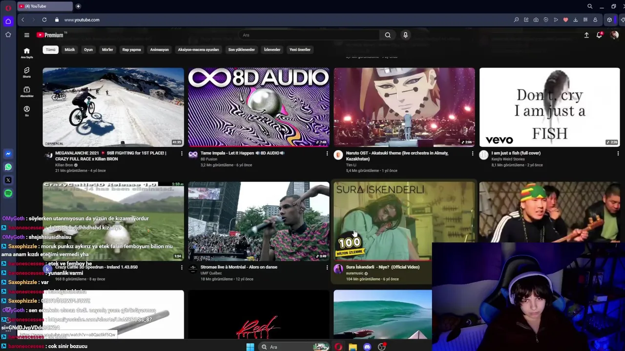The width and height of the screenshot is (625, 351).
Task: Open the Don't cry fish thumbnail
Action: (x=549, y=107)
